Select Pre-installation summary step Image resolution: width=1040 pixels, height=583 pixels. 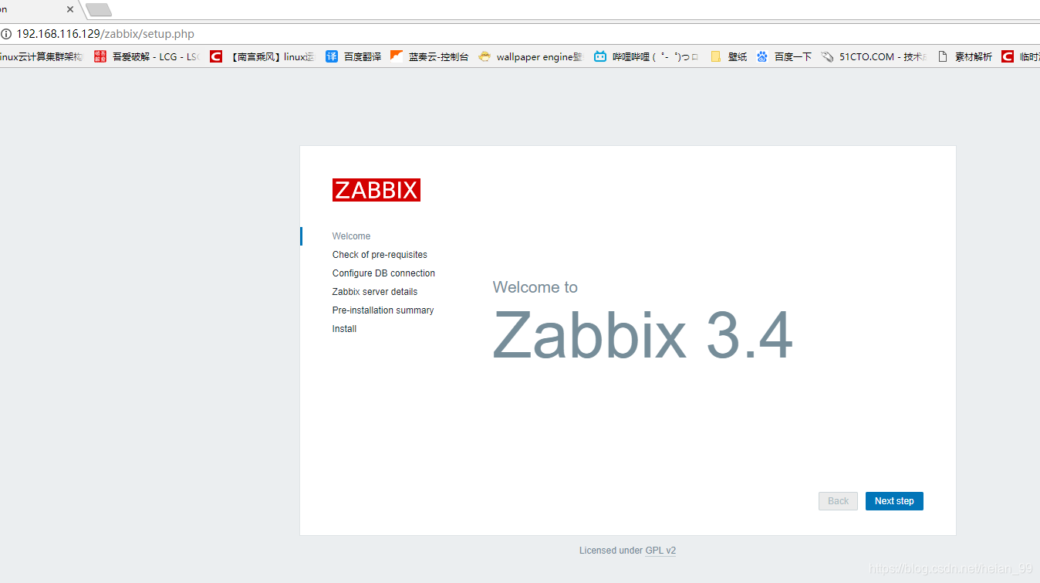click(x=383, y=310)
